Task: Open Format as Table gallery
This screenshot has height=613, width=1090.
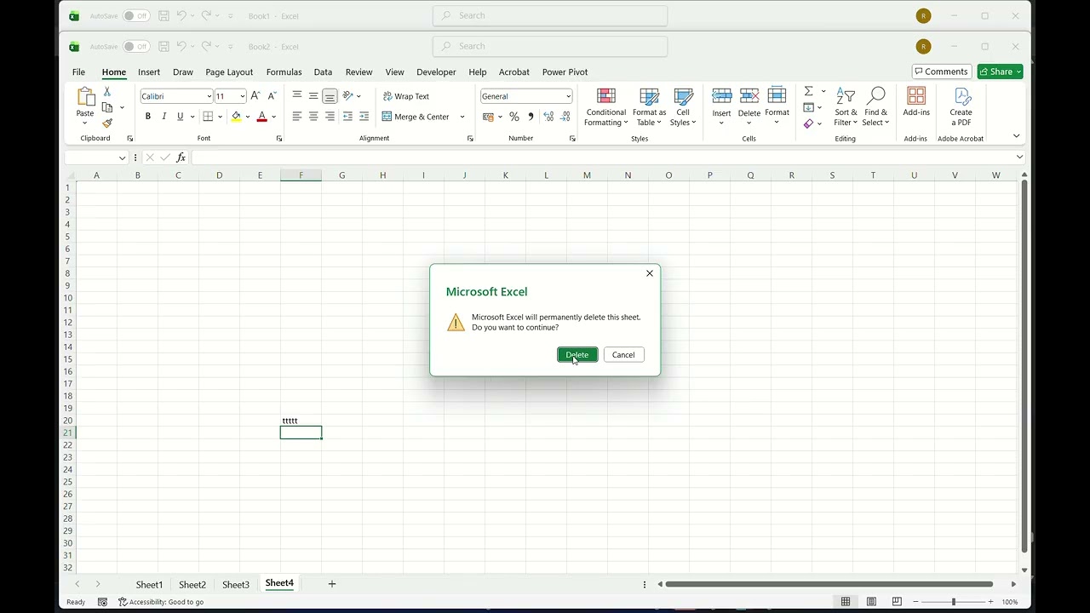Action: (x=649, y=107)
